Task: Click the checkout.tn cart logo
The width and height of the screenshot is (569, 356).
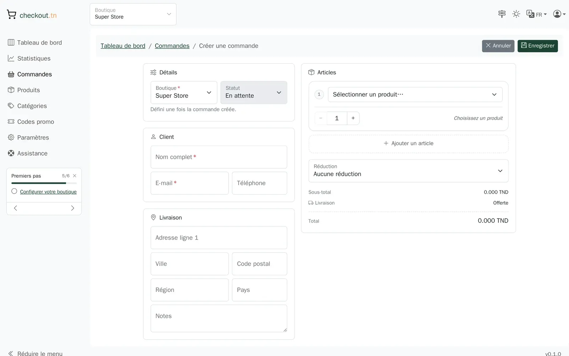Action: tap(31, 15)
